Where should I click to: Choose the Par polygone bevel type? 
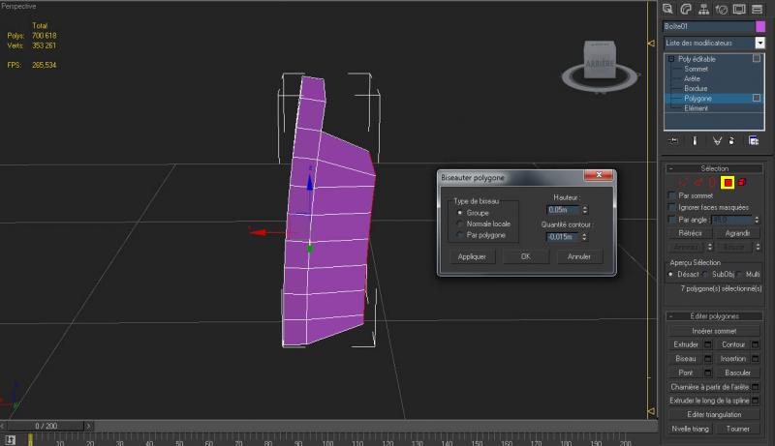pyautogui.click(x=459, y=235)
